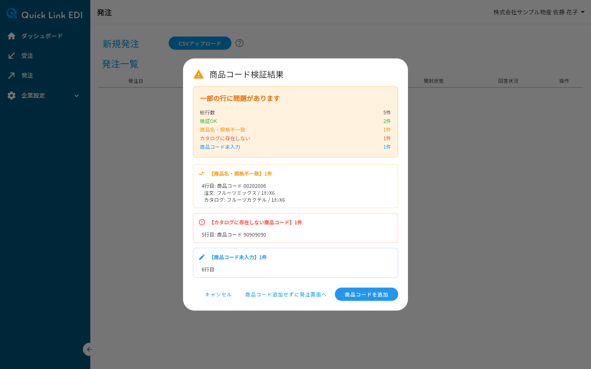Click the 商品コード検証結果 dialog title
591x369 pixels.
click(x=247, y=75)
